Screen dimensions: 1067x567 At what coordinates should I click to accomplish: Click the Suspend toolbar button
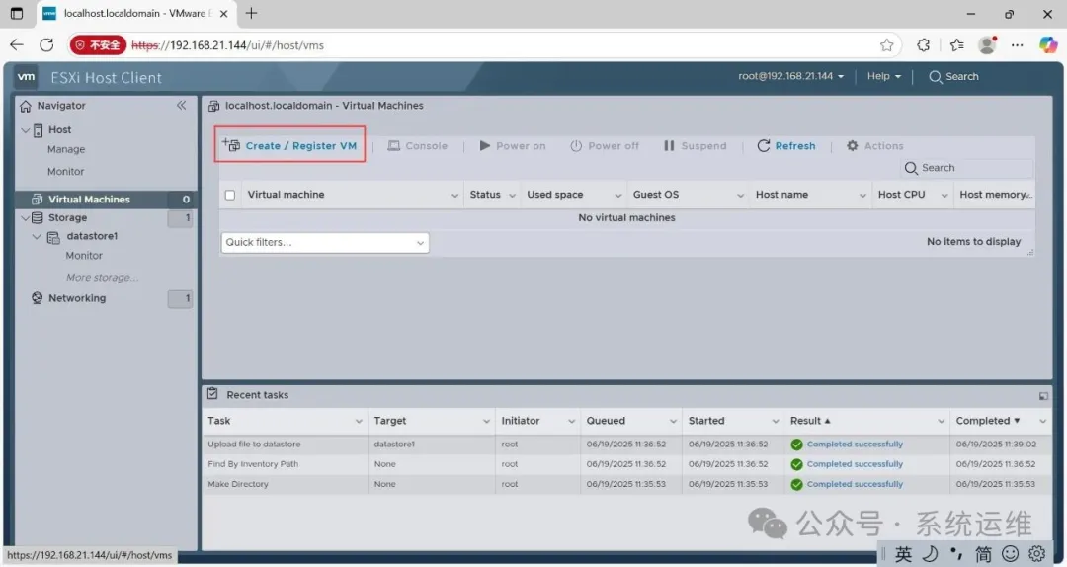(x=695, y=145)
